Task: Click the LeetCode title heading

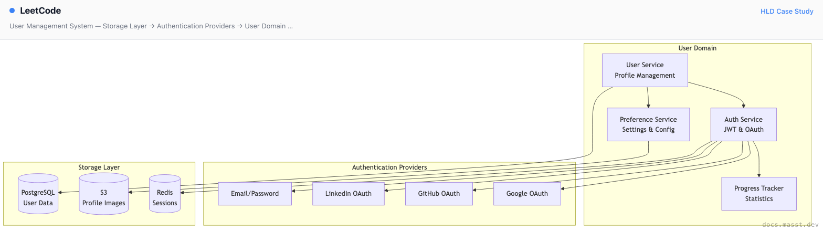Action: (x=40, y=10)
